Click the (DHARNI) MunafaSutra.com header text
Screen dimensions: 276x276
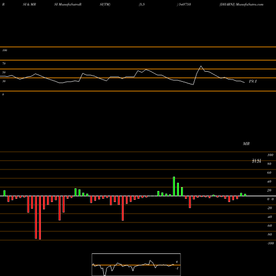click(241, 4)
